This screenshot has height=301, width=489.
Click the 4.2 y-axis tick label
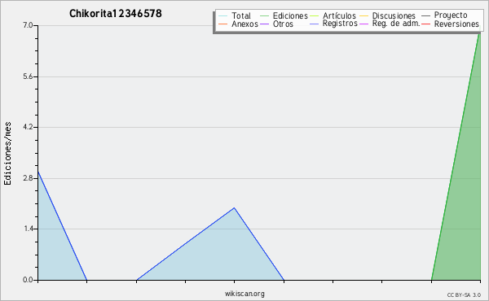(28, 127)
